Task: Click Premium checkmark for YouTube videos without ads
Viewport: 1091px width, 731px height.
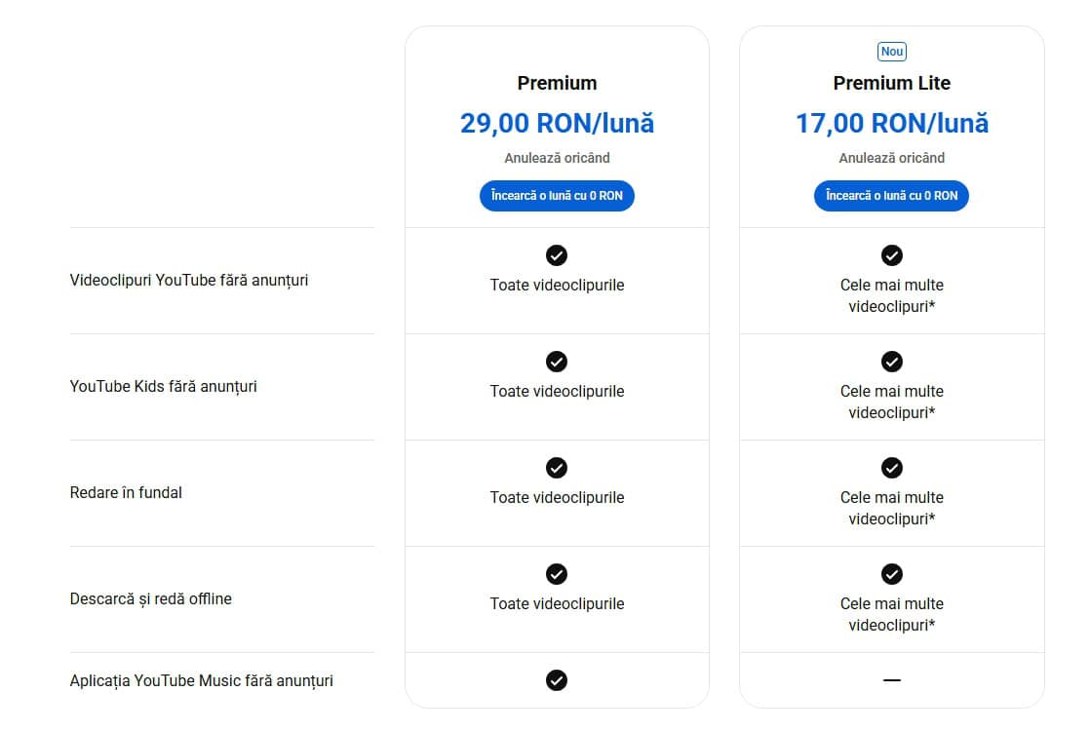Action: tap(556, 255)
